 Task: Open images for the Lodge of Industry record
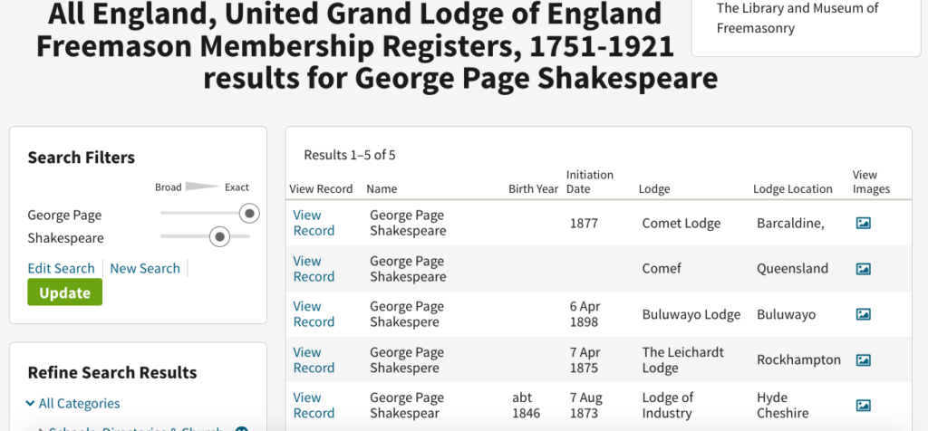[863, 406]
